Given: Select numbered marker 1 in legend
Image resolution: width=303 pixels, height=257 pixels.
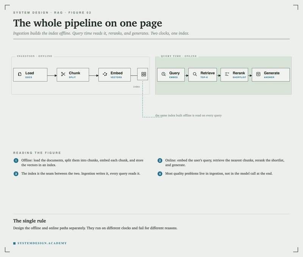Looking at the screenshot, I should point(16,160).
